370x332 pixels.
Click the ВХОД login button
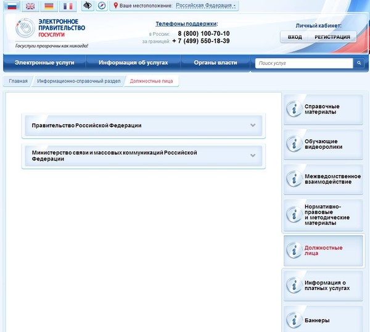point(295,37)
